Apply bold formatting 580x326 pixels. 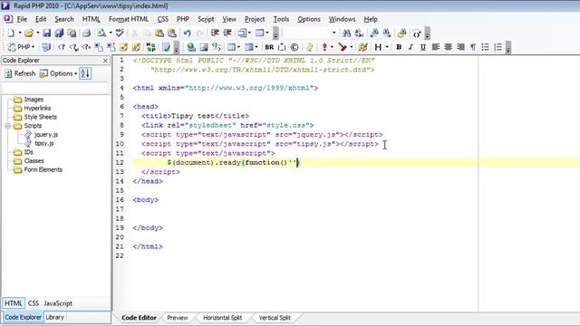coord(399,47)
